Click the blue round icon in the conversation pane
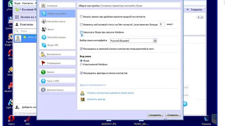The width and height of the screenshot is (225, 126). click(x=185, y=104)
